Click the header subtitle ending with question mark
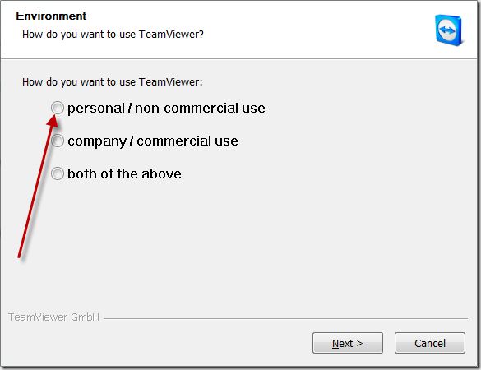The height and width of the screenshot is (370, 481). pyautogui.click(x=113, y=35)
